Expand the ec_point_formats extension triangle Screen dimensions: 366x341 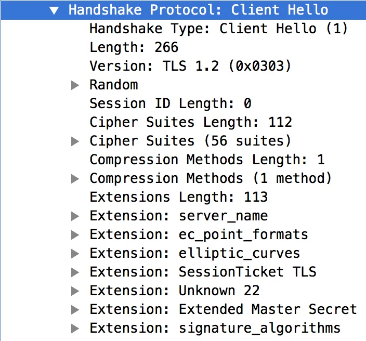coord(75,235)
